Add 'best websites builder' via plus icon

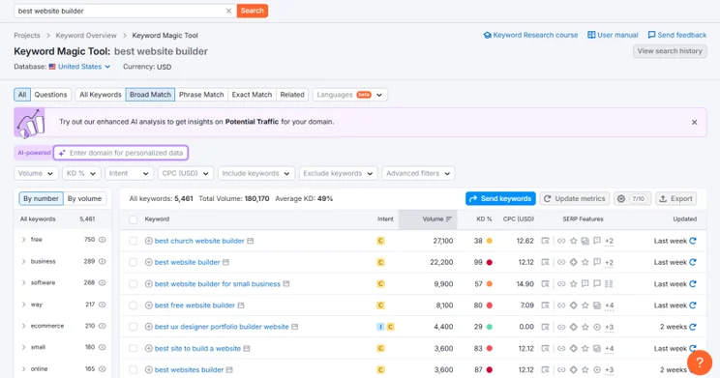(x=149, y=369)
